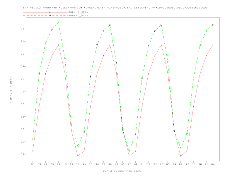Click x-axis tick label 00
This screenshot has height=179, width=232.
[x=33, y=164]
